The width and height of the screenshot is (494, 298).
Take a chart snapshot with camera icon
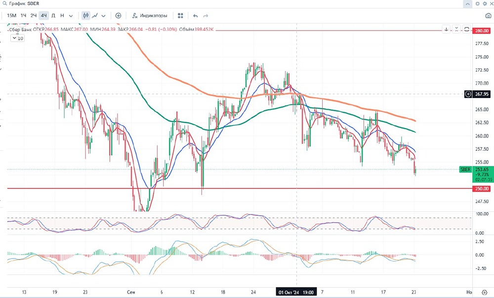(489, 15)
